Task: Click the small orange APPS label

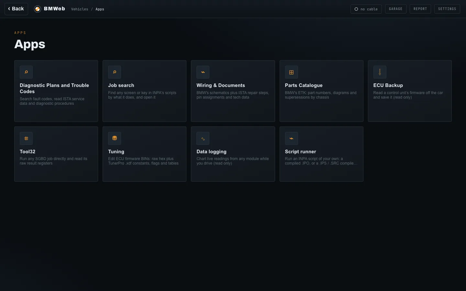Action: pyautogui.click(x=20, y=33)
